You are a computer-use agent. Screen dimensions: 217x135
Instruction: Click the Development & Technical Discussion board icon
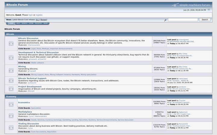click(11, 57)
